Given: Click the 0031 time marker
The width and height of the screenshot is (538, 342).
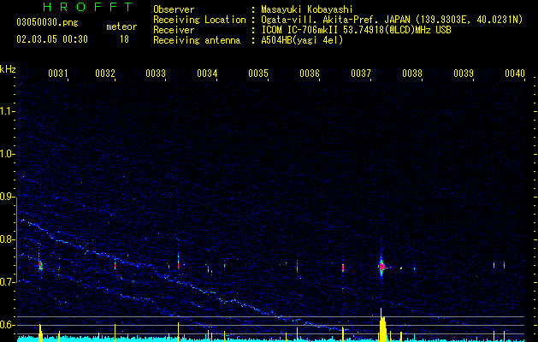Looking at the screenshot, I should point(57,74).
